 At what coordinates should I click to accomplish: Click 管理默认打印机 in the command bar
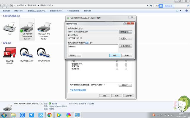point(56,11)
